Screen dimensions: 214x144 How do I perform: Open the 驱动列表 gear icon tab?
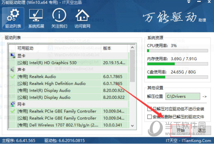[x=13, y=18]
